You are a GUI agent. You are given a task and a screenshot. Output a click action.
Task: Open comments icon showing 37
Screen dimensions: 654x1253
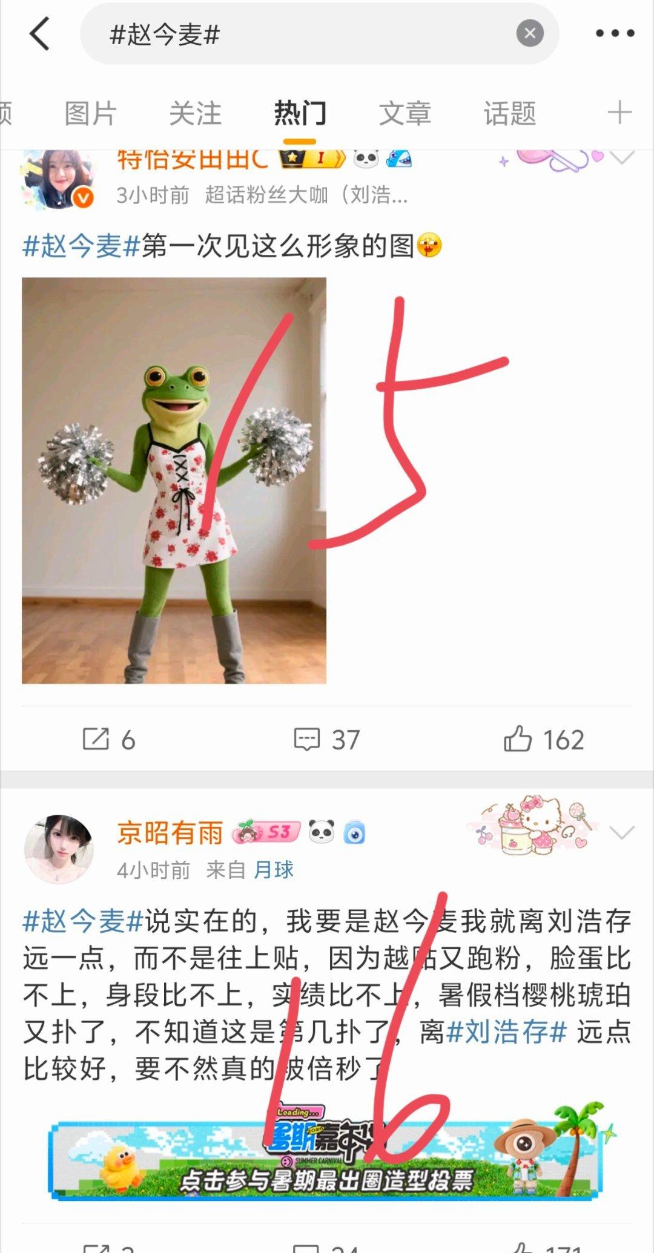coord(327,740)
